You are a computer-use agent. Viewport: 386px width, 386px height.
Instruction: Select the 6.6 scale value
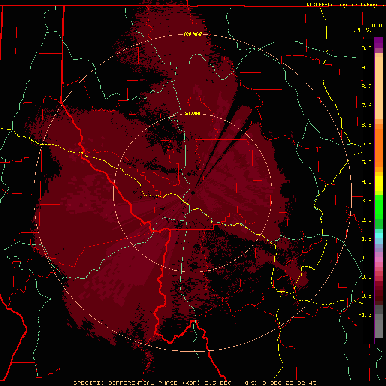point(367,124)
